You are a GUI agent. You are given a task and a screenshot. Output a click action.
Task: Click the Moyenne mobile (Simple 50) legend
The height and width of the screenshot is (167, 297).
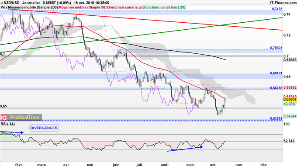coord(83,7)
